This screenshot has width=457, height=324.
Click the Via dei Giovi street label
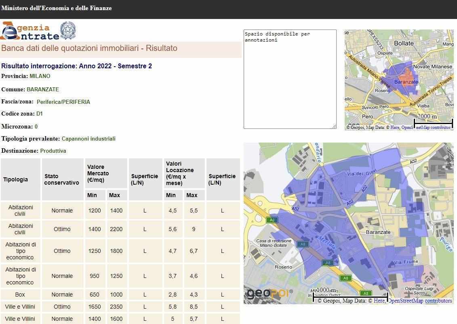click(x=362, y=173)
